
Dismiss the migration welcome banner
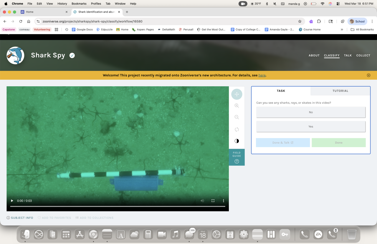tap(368, 75)
